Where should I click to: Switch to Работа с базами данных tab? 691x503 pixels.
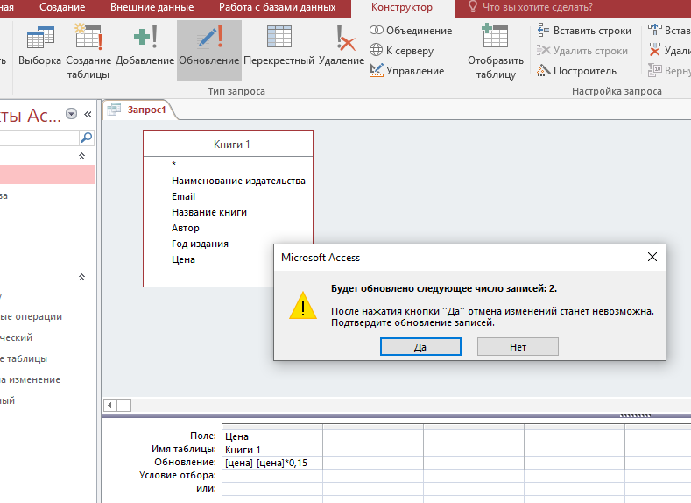278,7
